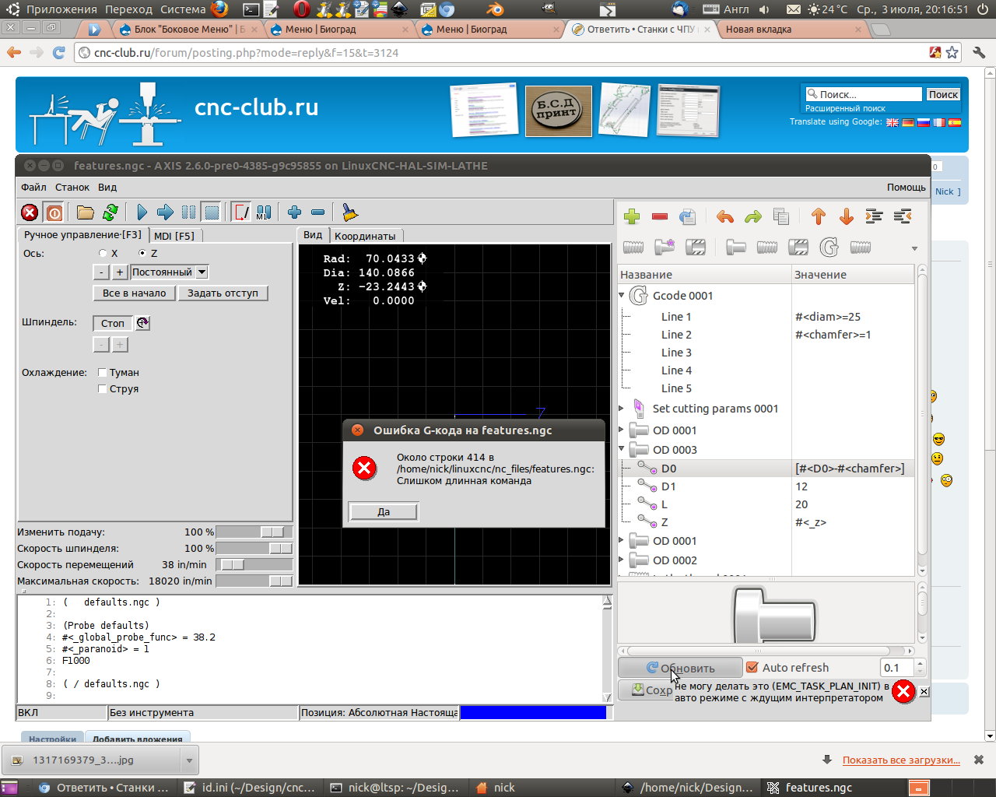Expand Set cutting params 0001 node
996x797 pixels.
point(621,408)
